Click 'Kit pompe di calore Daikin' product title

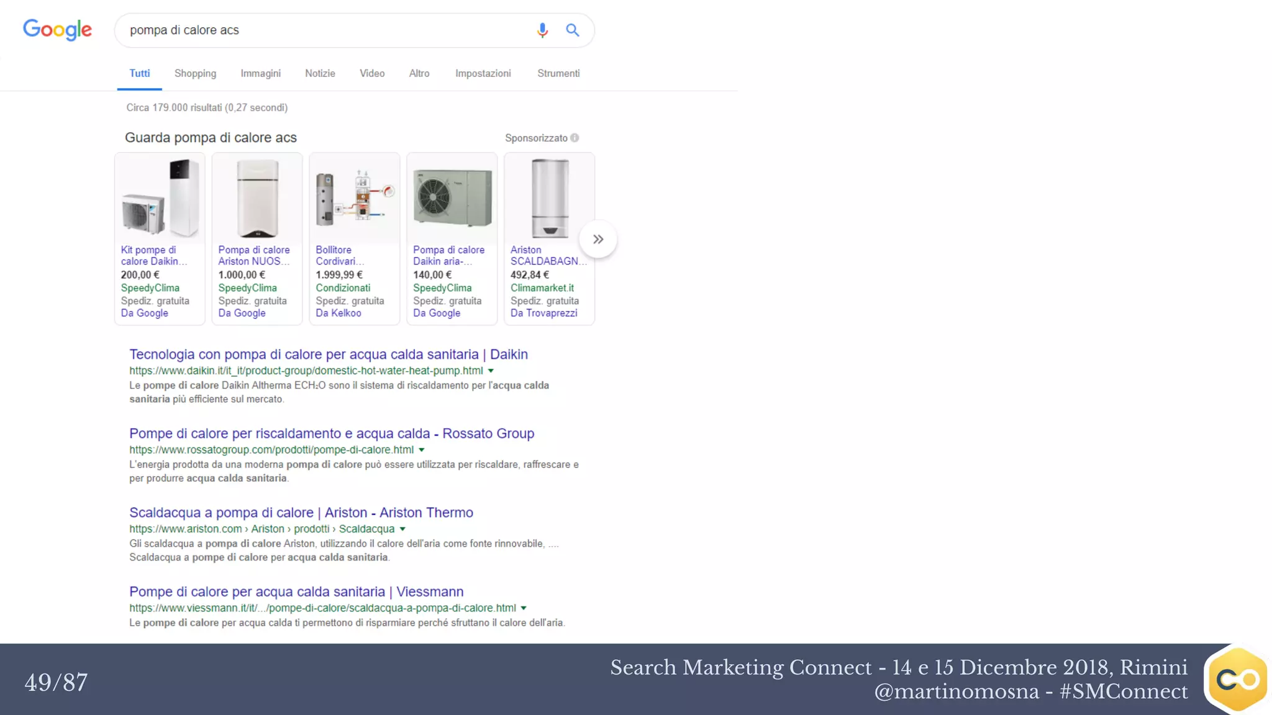coord(154,255)
